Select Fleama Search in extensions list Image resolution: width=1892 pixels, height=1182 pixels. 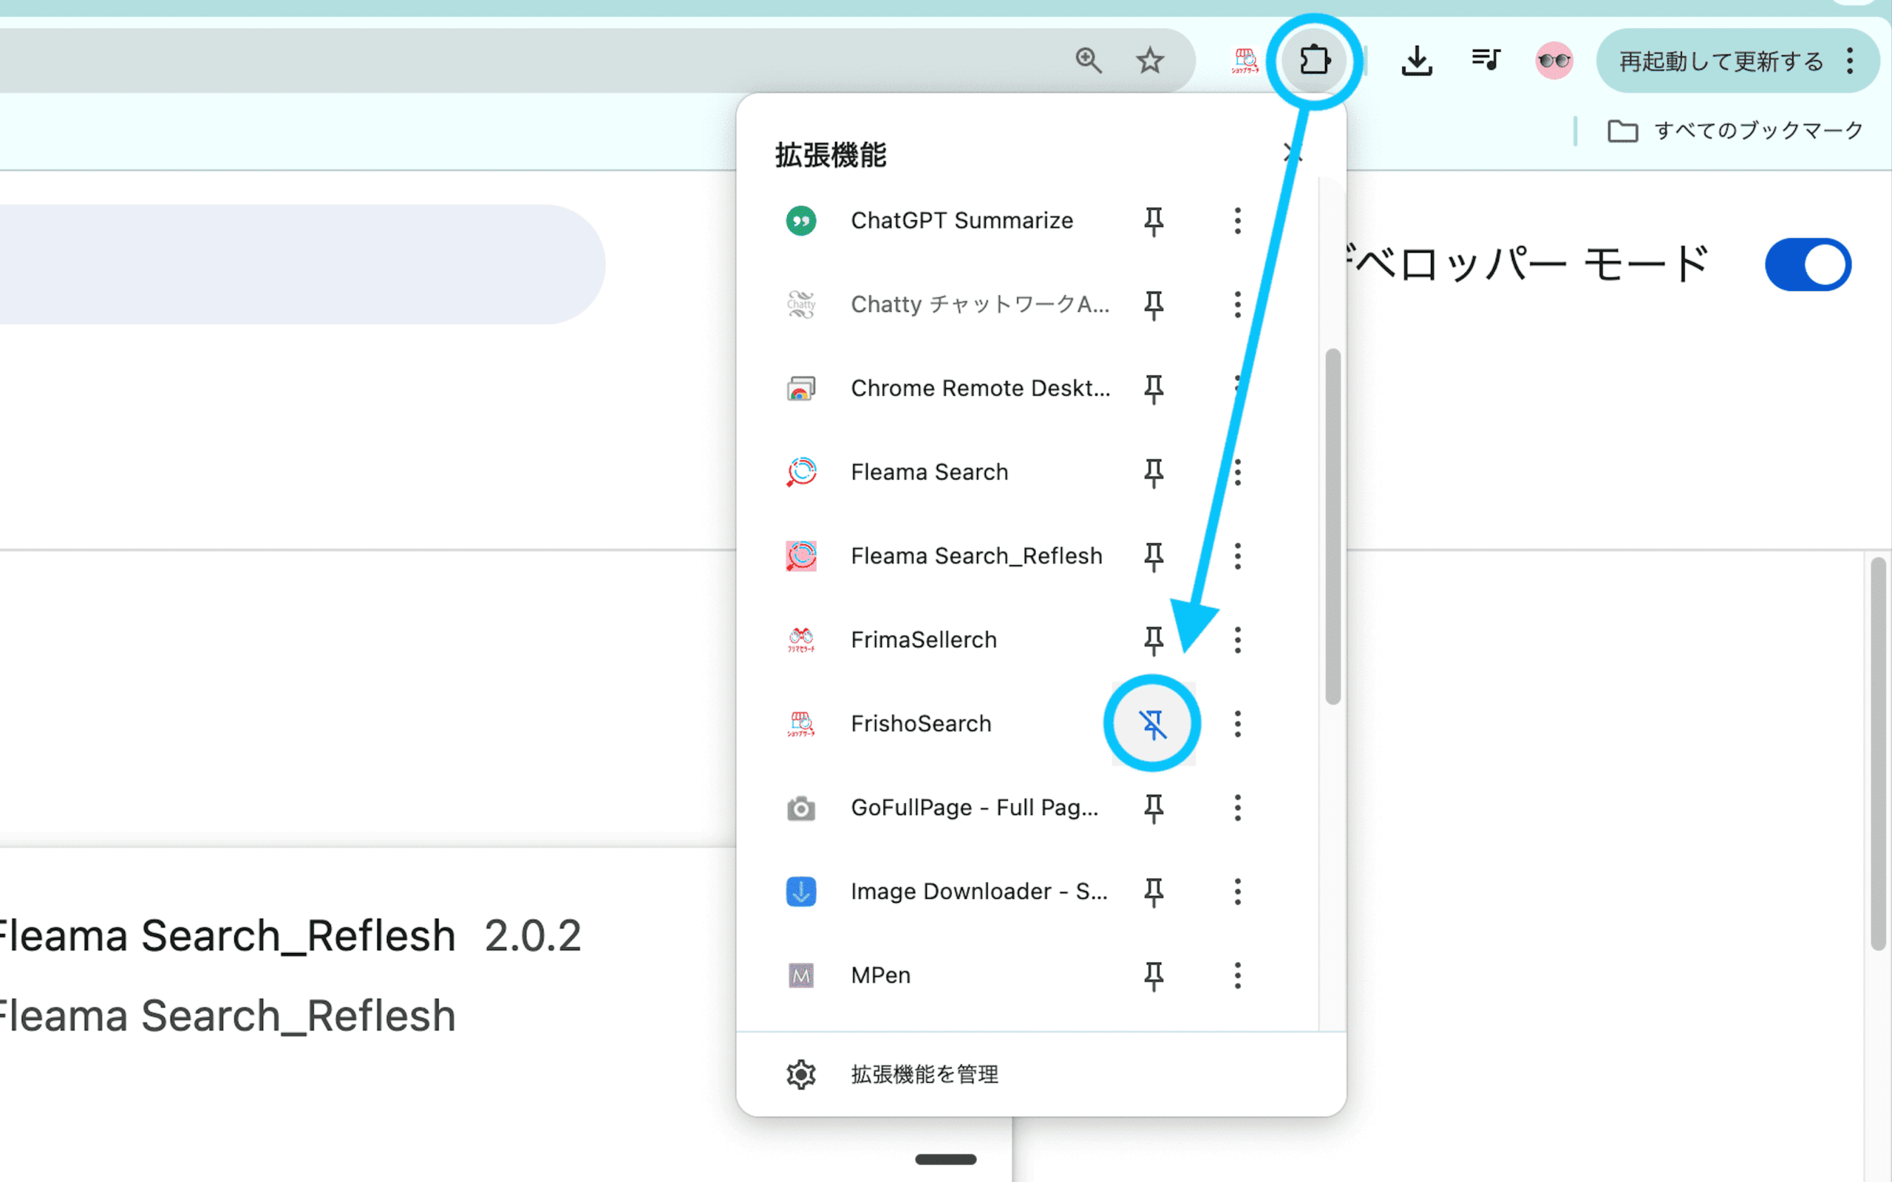(929, 472)
